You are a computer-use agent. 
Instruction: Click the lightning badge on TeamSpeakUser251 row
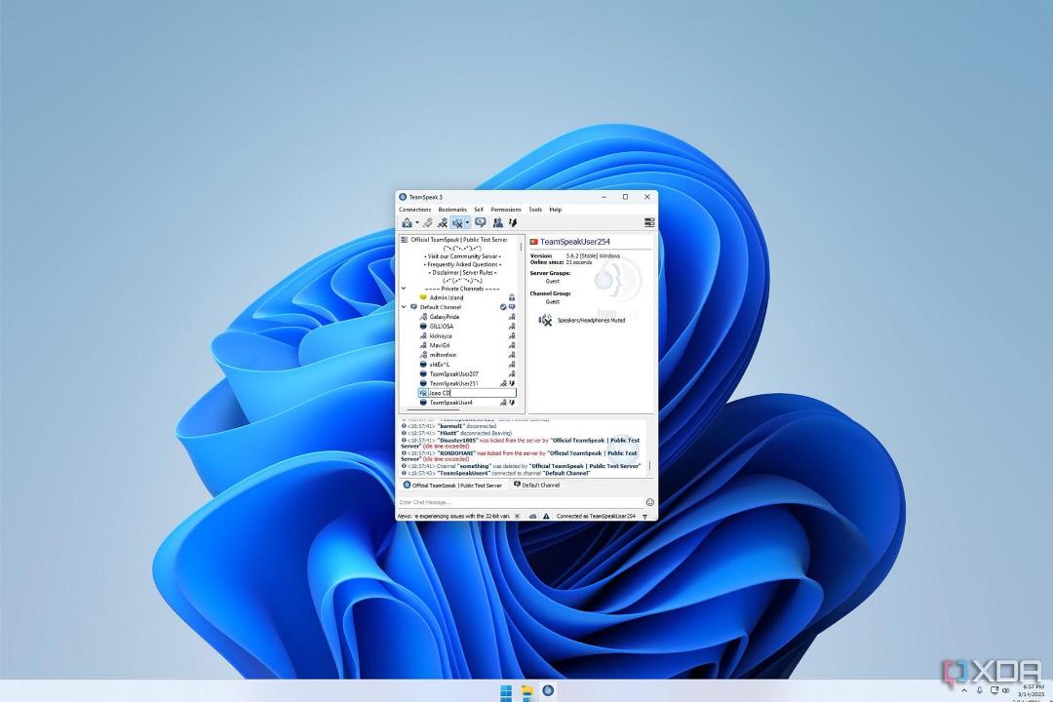[x=513, y=383]
